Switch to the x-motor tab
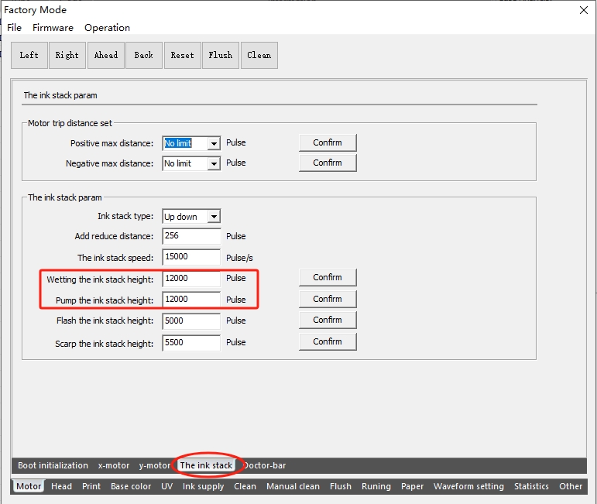 pyautogui.click(x=114, y=465)
